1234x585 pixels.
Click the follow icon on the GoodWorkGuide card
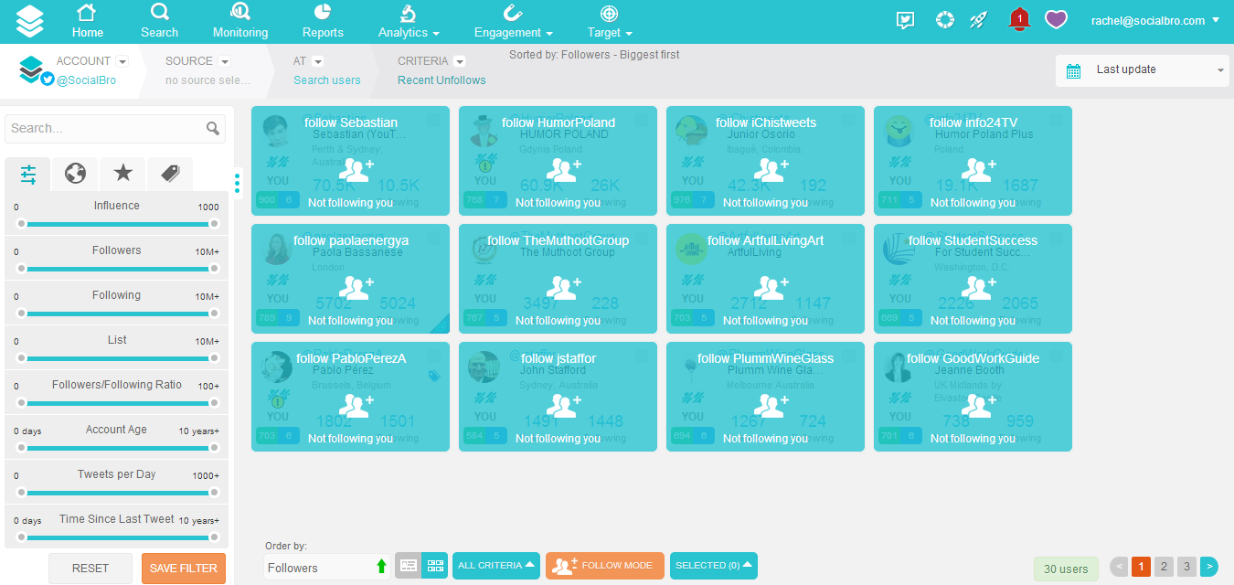point(979,405)
